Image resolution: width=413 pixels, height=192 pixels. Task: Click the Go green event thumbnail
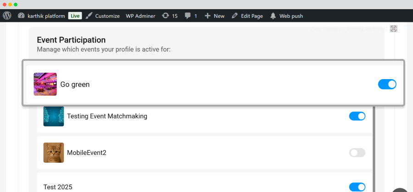point(45,84)
